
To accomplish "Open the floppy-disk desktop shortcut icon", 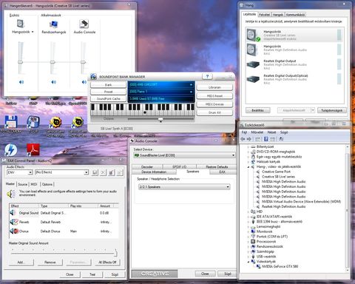I will (10, 122).
